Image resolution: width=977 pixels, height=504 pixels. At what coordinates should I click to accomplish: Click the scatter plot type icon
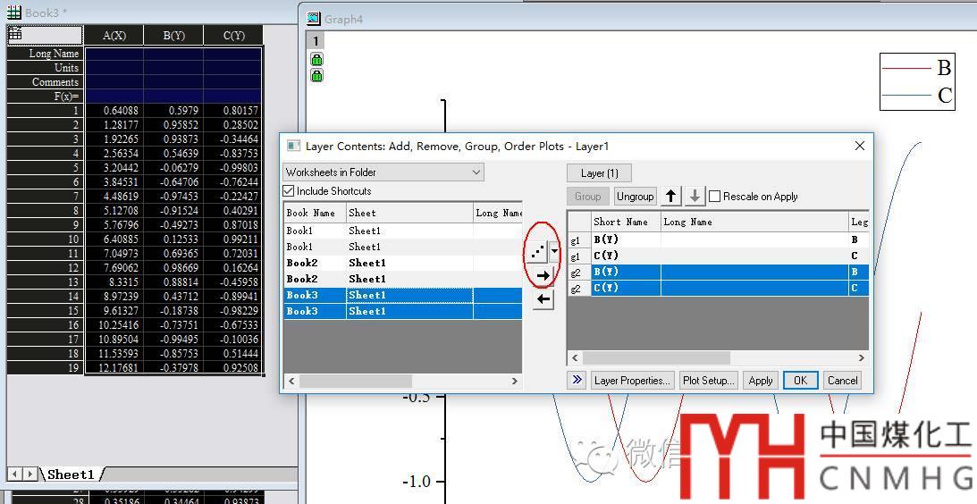[538, 252]
